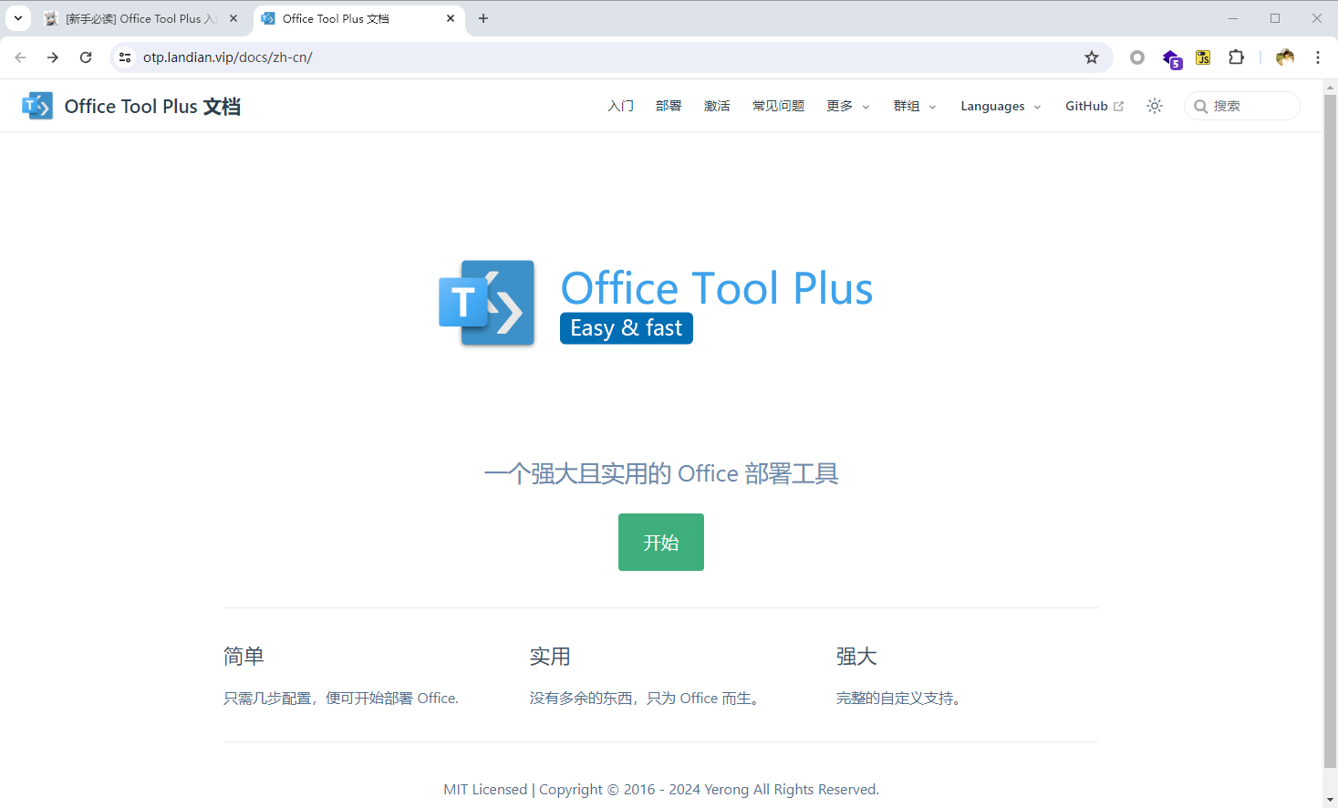Open the tab search chevron button
Screen dimensions: 1338x808
pyautogui.click(x=18, y=18)
